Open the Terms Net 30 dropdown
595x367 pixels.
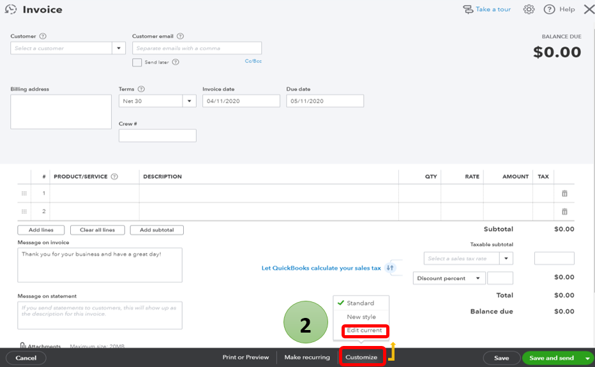tap(190, 101)
